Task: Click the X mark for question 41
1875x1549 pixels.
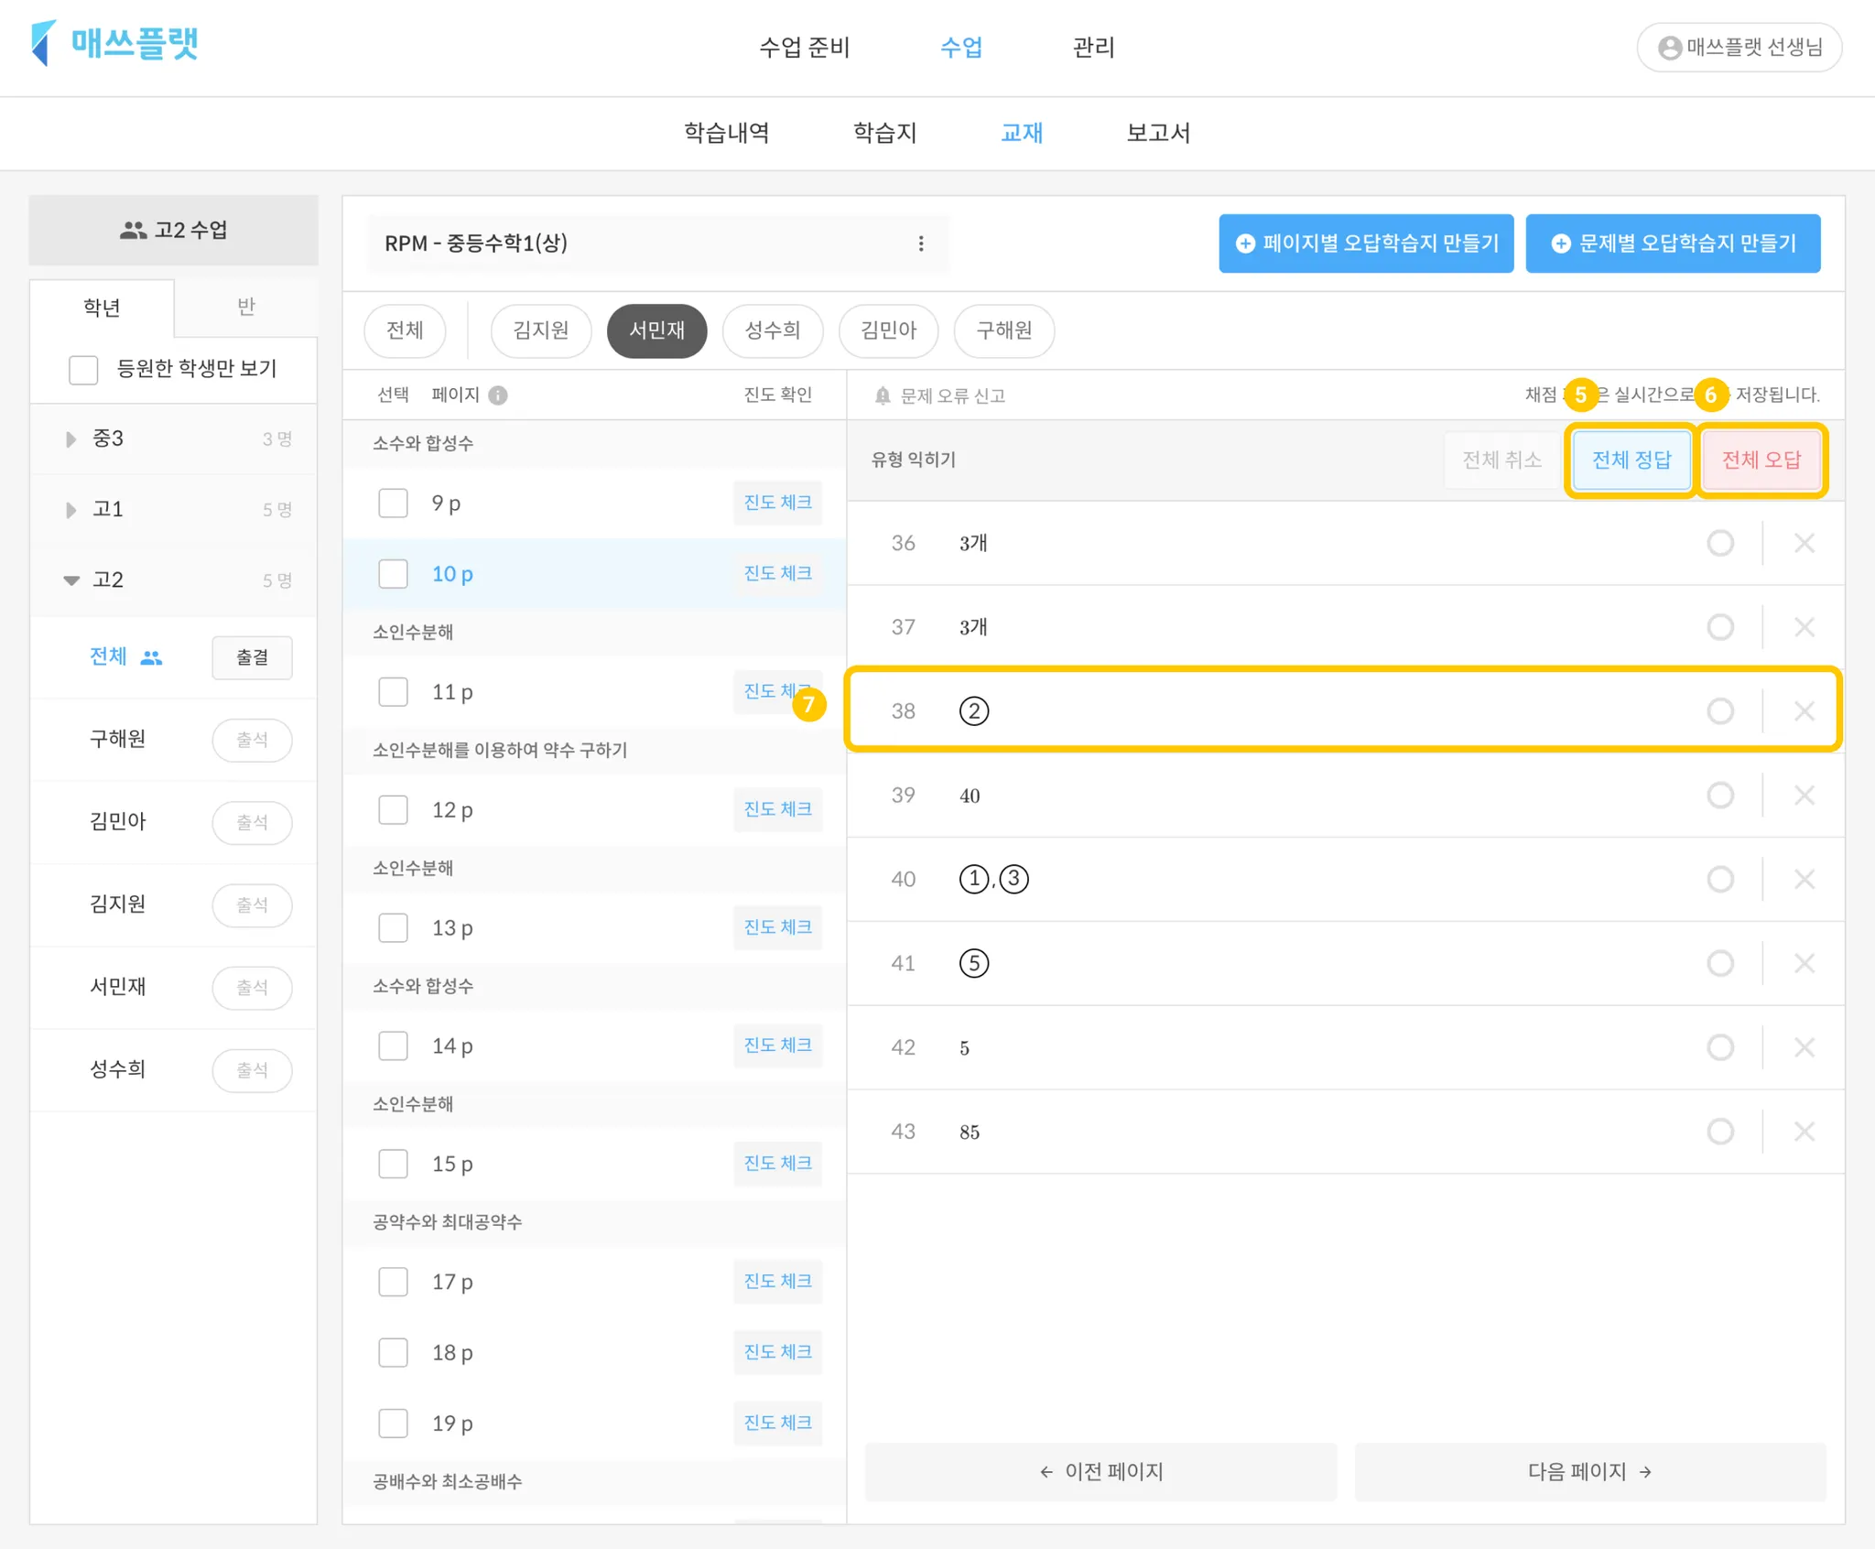Action: click(1804, 963)
